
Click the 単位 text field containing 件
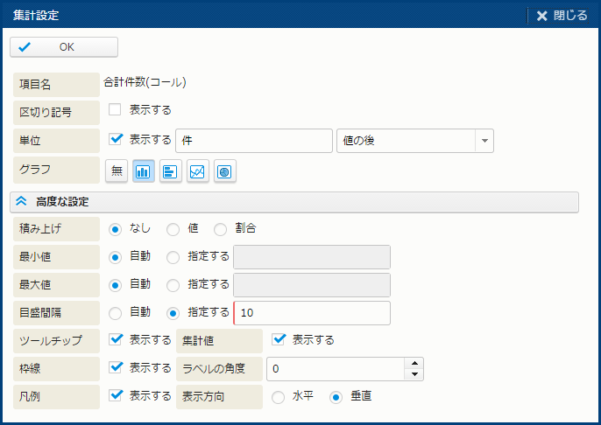point(253,141)
